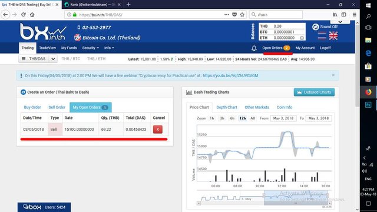Screen dimensions: 377x212
Task: Open chat box Users widget
Action: pyautogui.click(x=44, y=207)
